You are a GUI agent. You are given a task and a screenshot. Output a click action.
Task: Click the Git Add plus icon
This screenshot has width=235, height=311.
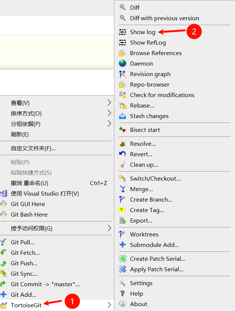pos(3,295)
